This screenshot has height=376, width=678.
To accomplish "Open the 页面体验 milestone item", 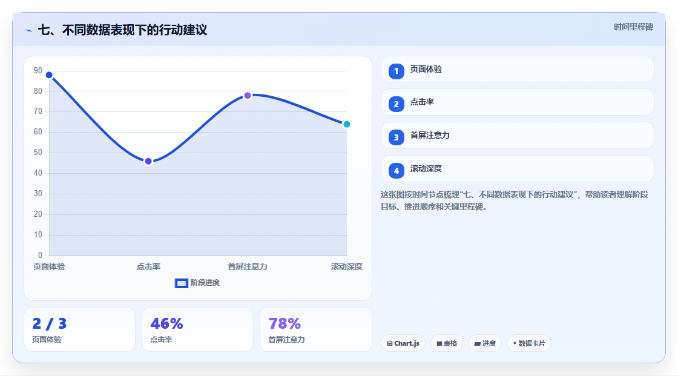I will 517,69.
